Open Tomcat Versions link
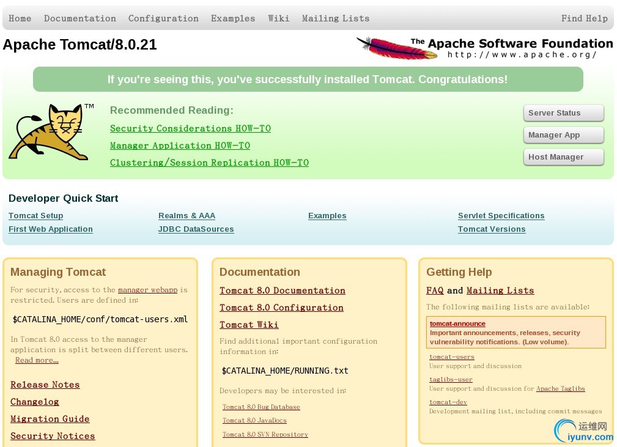617x447 pixels. [492, 229]
